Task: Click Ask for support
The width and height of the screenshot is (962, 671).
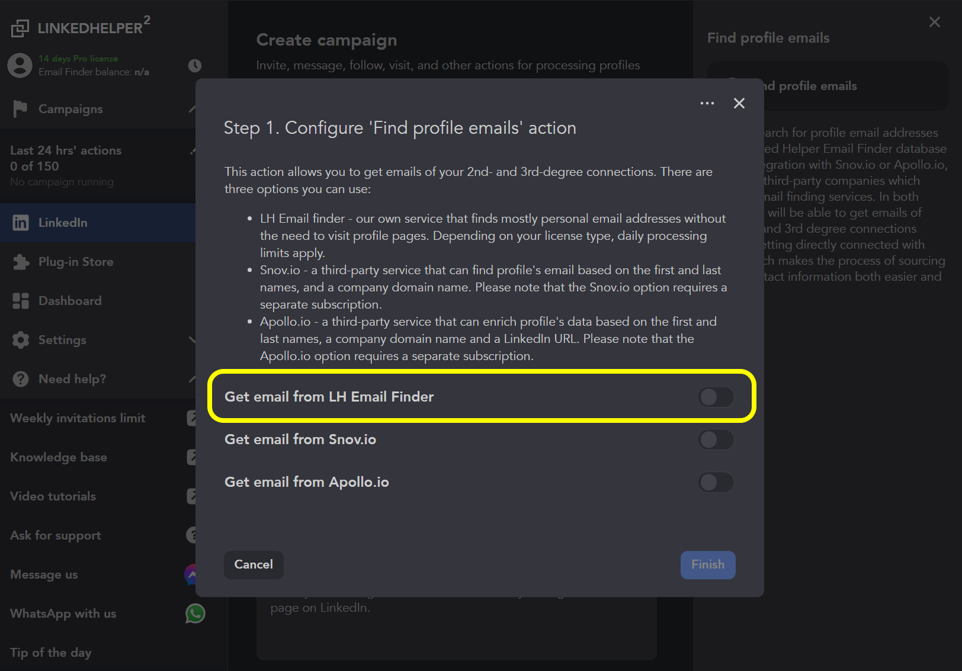Action: point(56,535)
